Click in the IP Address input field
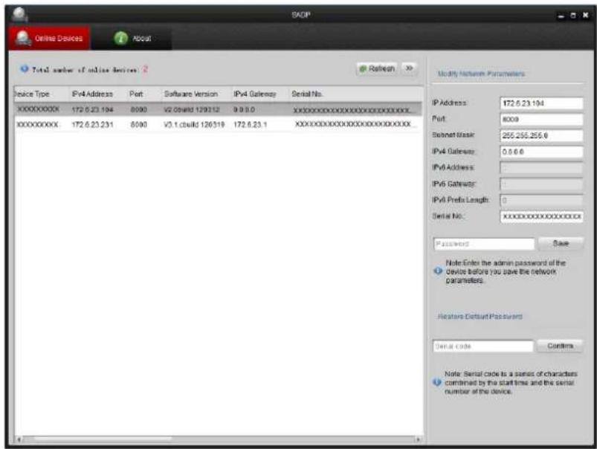Viewport: 597px width, 449px height. (541, 103)
